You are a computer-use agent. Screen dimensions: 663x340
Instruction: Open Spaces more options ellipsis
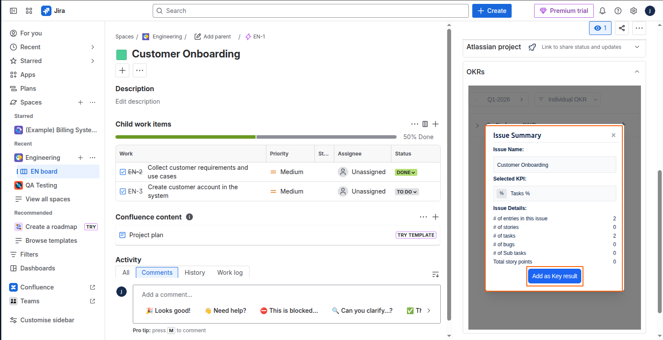coord(93,102)
